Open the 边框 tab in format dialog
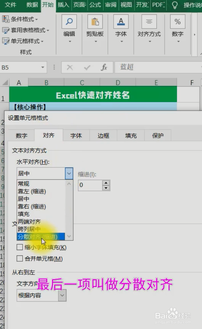 (x=103, y=135)
